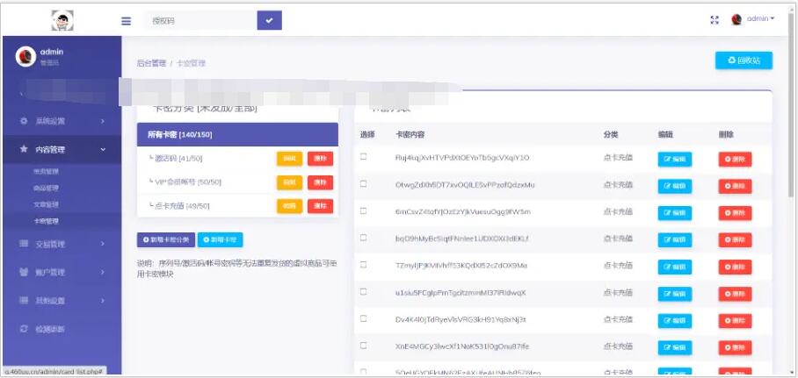Edit the card starting with Dv4K4
The width and height of the screenshot is (798, 378).
[674, 321]
